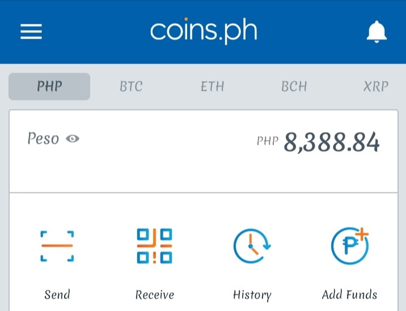Switch to the ETH wallet tab

tap(212, 86)
